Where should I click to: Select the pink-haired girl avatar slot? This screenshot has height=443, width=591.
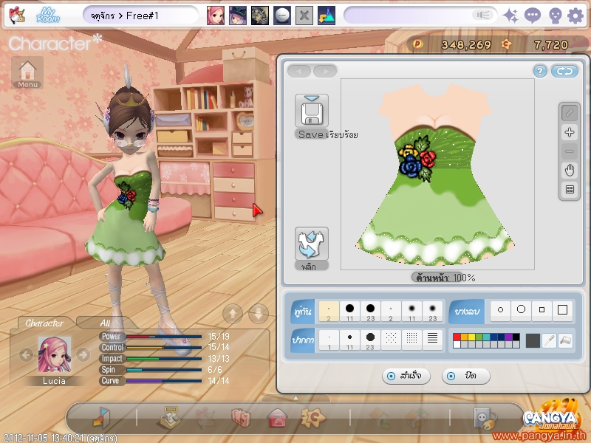(x=216, y=16)
